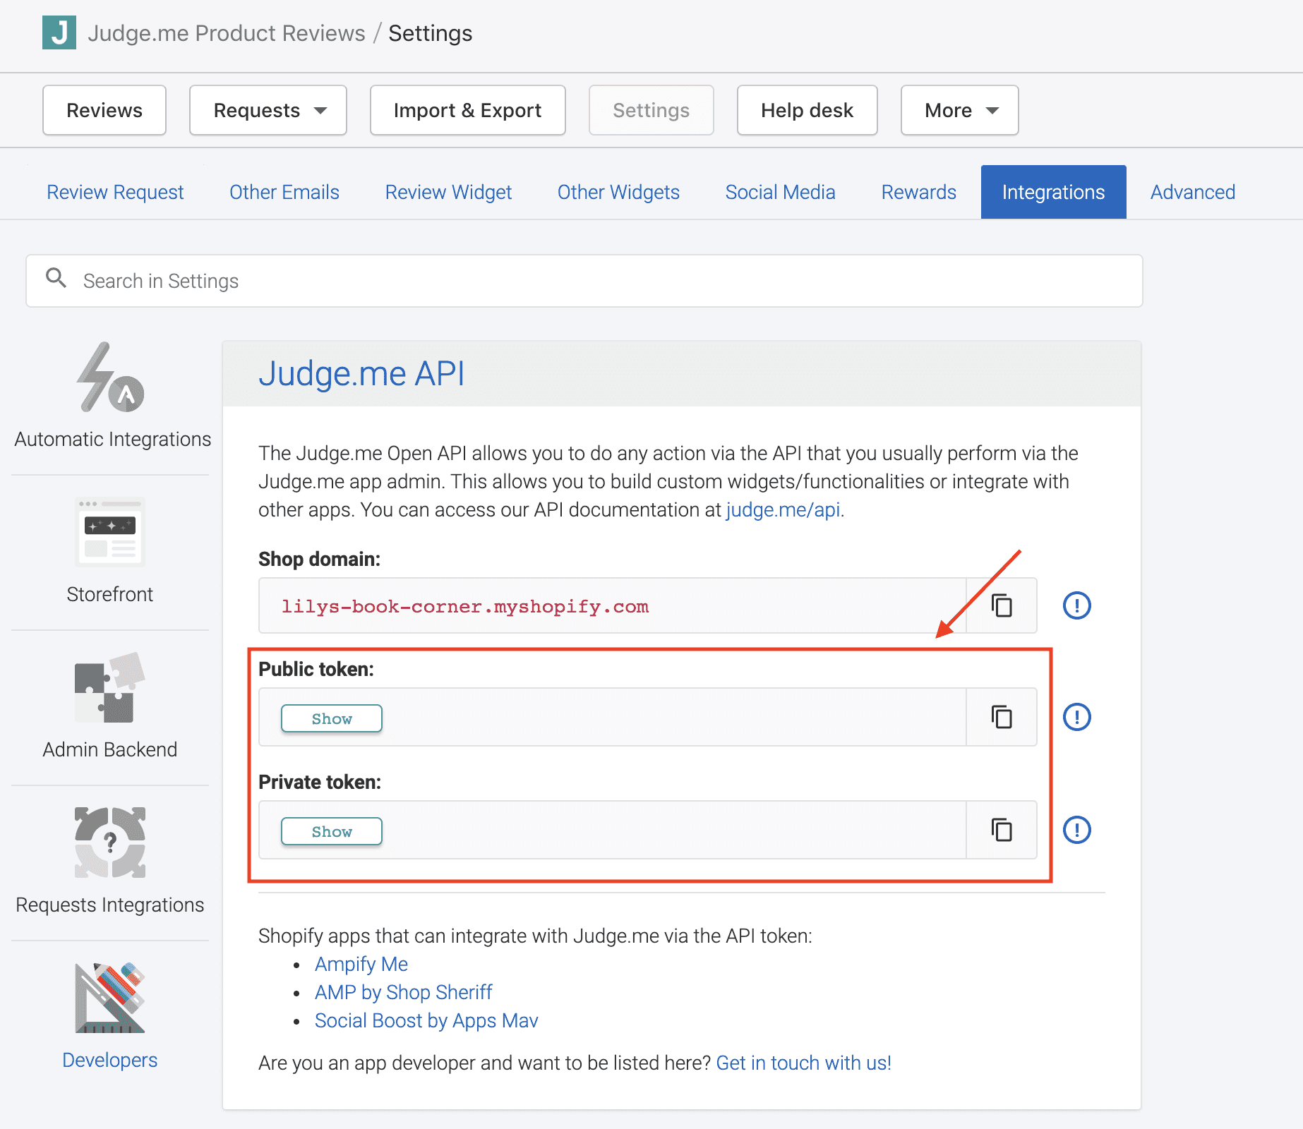Switch to the Advanced tab
Image resolution: width=1303 pixels, height=1129 pixels.
pos(1192,192)
